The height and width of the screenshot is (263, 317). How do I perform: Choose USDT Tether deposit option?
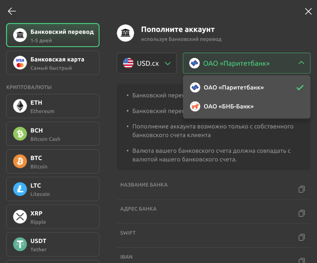tap(53, 244)
